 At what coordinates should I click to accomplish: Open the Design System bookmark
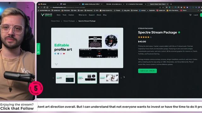pos(106,10)
